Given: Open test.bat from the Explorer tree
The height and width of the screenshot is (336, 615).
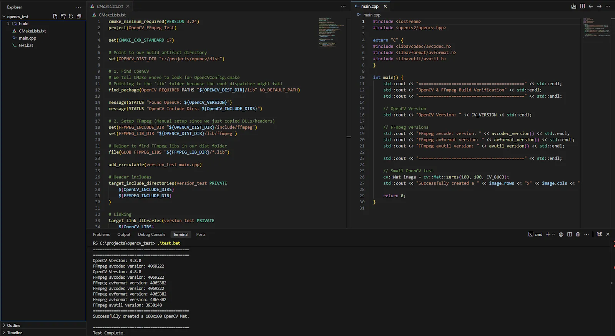Looking at the screenshot, I should (26, 45).
